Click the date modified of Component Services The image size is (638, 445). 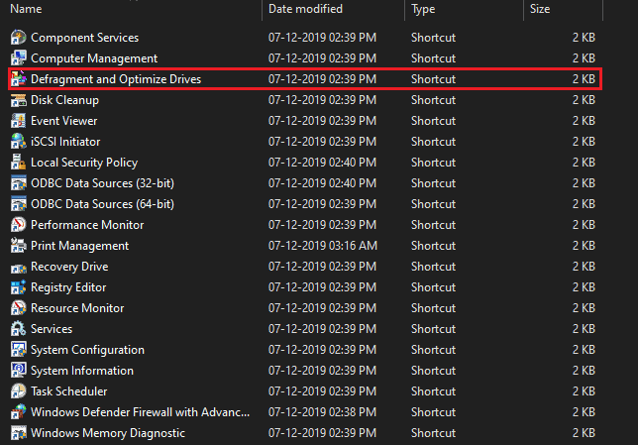pos(322,38)
